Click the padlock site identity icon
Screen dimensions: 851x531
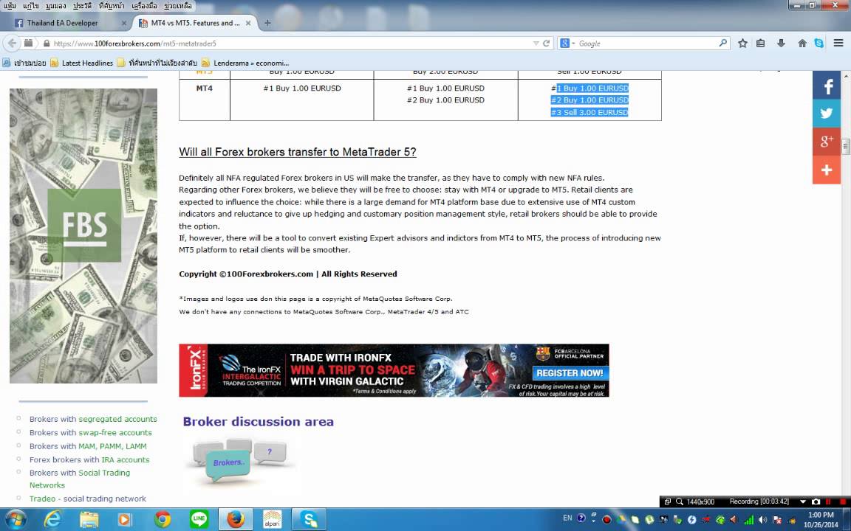47,44
